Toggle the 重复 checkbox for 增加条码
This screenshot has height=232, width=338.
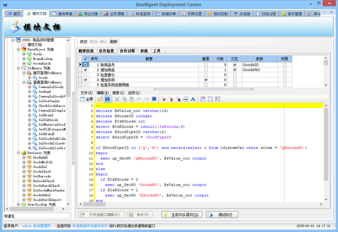pos(206,80)
